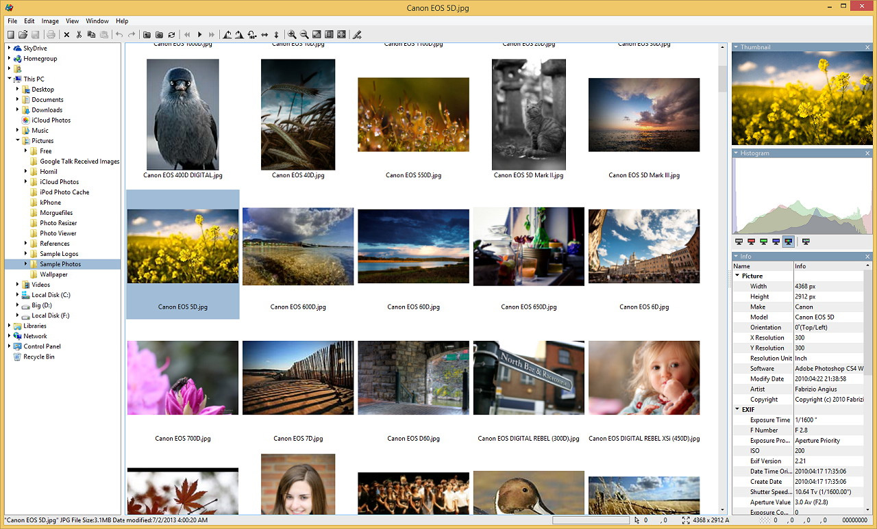Click the Delete X toolbar icon

tap(66, 35)
